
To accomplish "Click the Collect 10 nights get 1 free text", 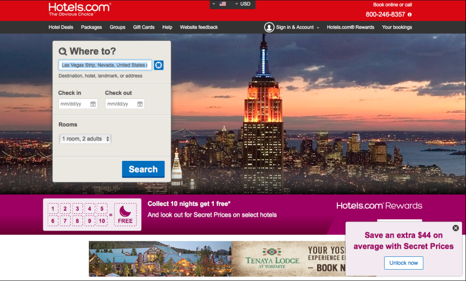I will pyautogui.click(x=189, y=204).
